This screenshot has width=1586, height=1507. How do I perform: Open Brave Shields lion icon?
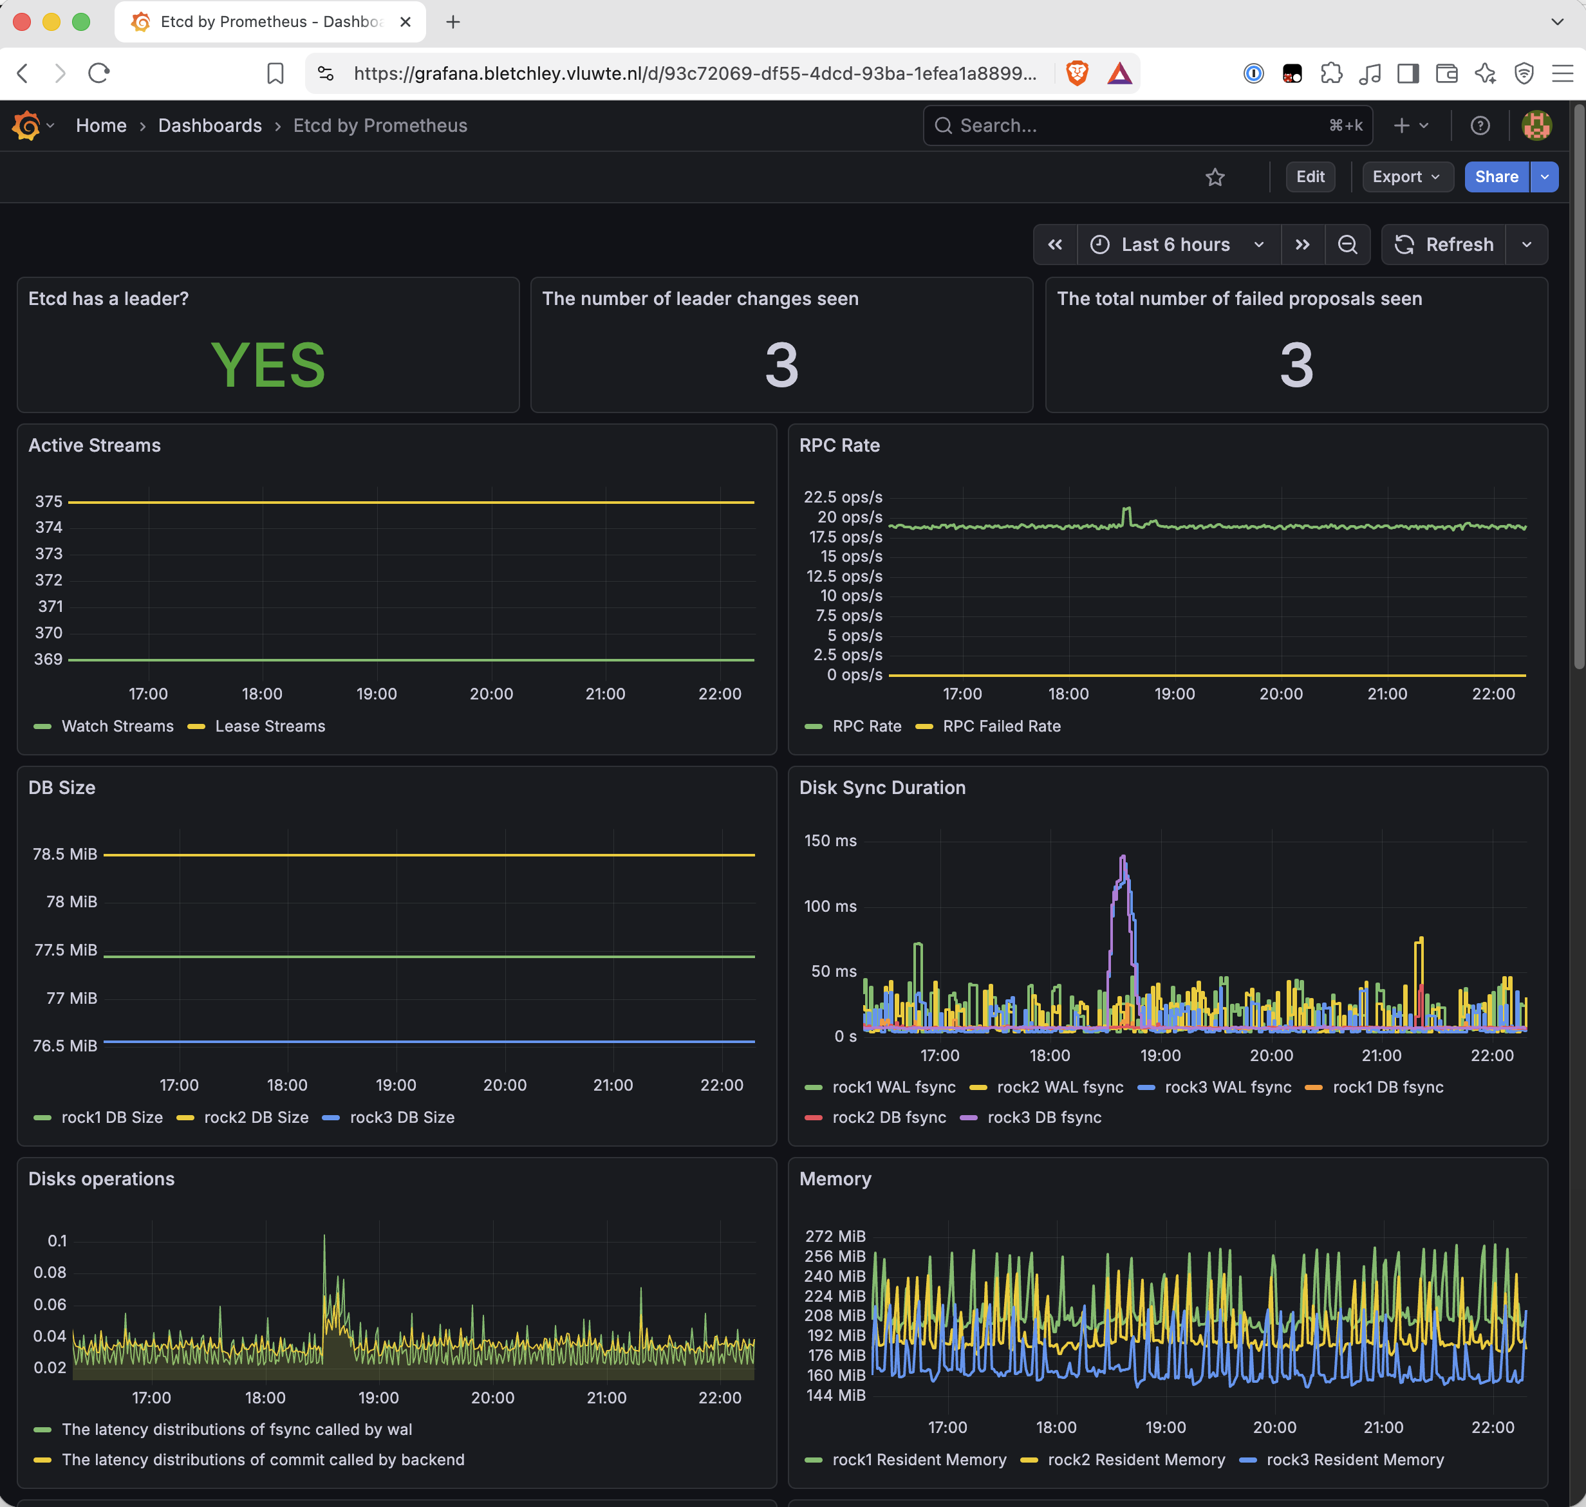pos(1077,74)
